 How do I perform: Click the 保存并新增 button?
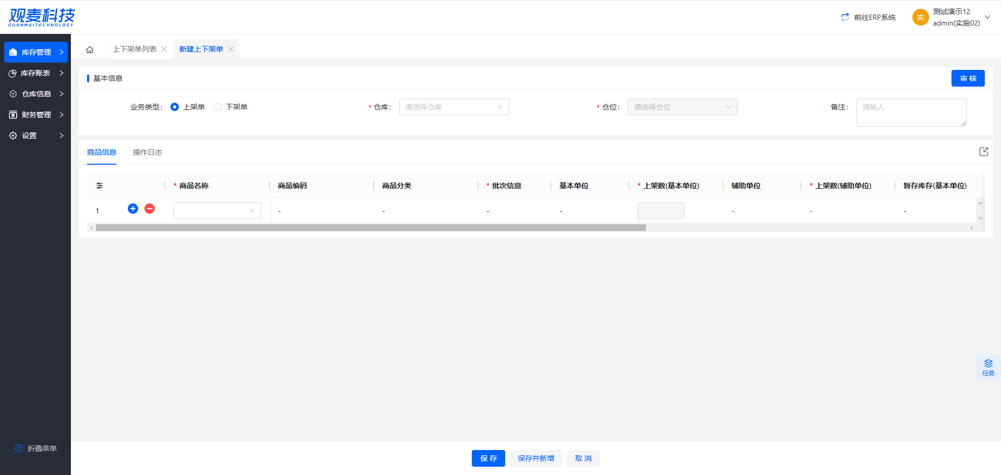(535, 458)
